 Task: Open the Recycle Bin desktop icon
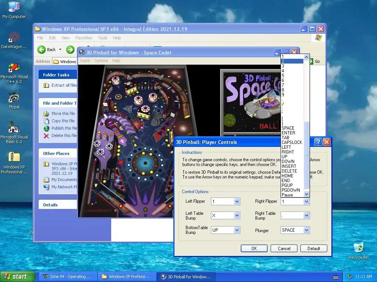[359, 250]
